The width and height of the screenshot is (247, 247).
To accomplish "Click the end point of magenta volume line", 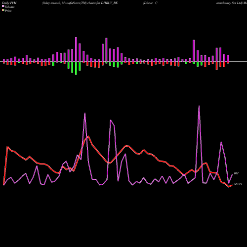I will pyautogui.click(x=233, y=174).
